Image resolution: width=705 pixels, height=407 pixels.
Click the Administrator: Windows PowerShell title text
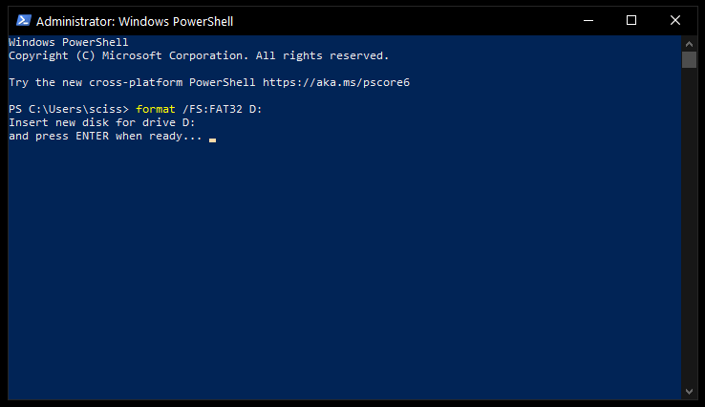(135, 22)
